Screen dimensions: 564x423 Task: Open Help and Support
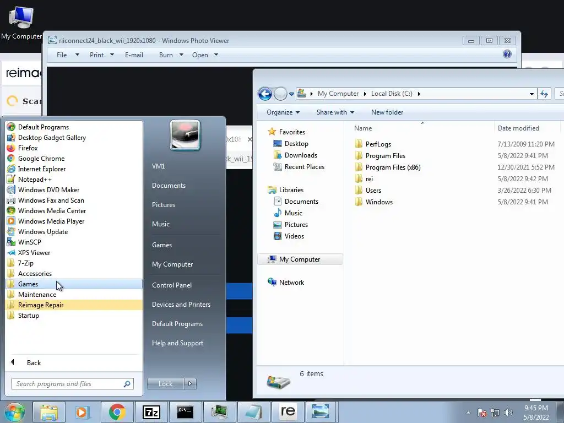(177, 343)
